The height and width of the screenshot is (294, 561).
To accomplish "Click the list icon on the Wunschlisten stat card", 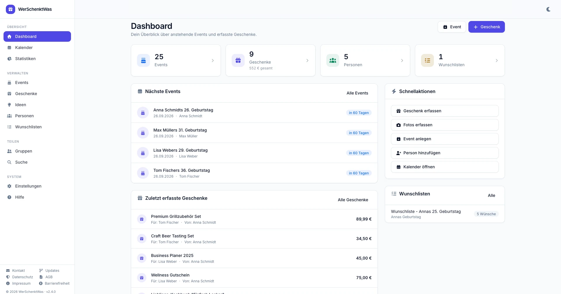I will pos(427,60).
